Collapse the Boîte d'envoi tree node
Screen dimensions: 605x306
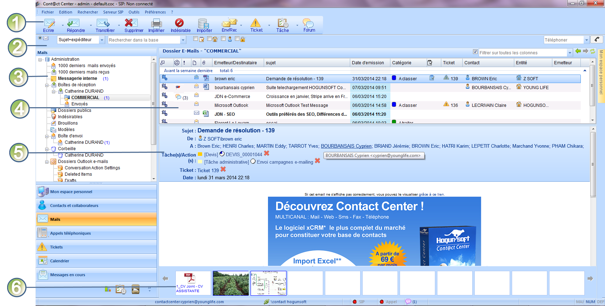pos(47,136)
